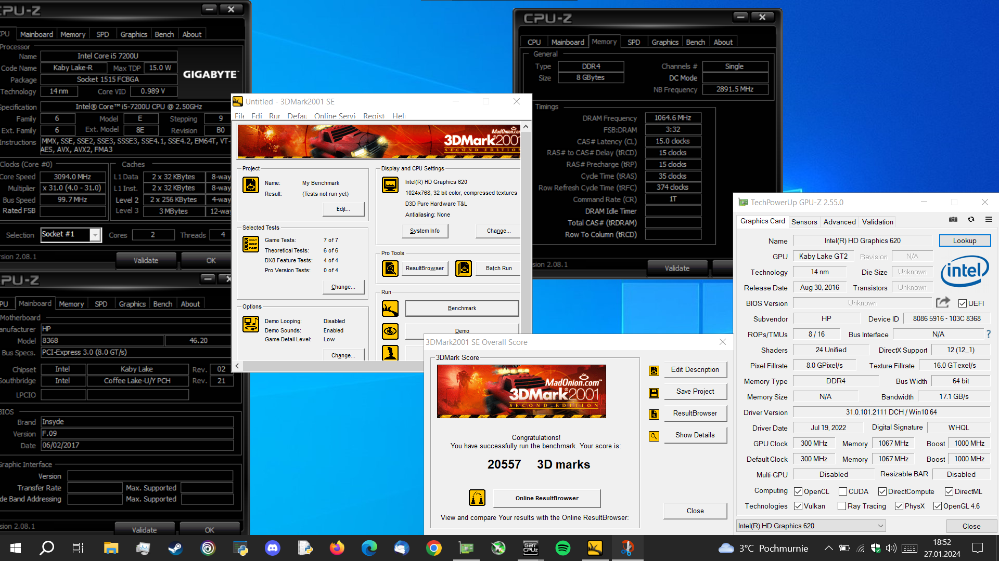Viewport: 999px width, 561px height.
Task: Click the BIOS export share icon
Action: pyautogui.click(x=943, y=302)
